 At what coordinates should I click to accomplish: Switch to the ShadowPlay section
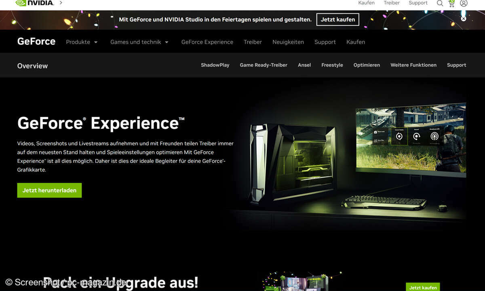[215, 65]
